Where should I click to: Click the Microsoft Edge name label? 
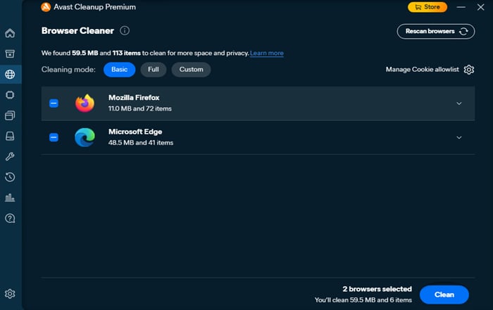click(x=135, y=132)
